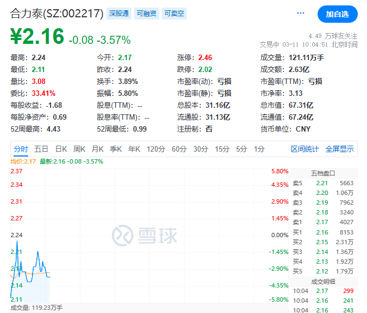Select the 1分 chart tab

(x=259, y=149)
